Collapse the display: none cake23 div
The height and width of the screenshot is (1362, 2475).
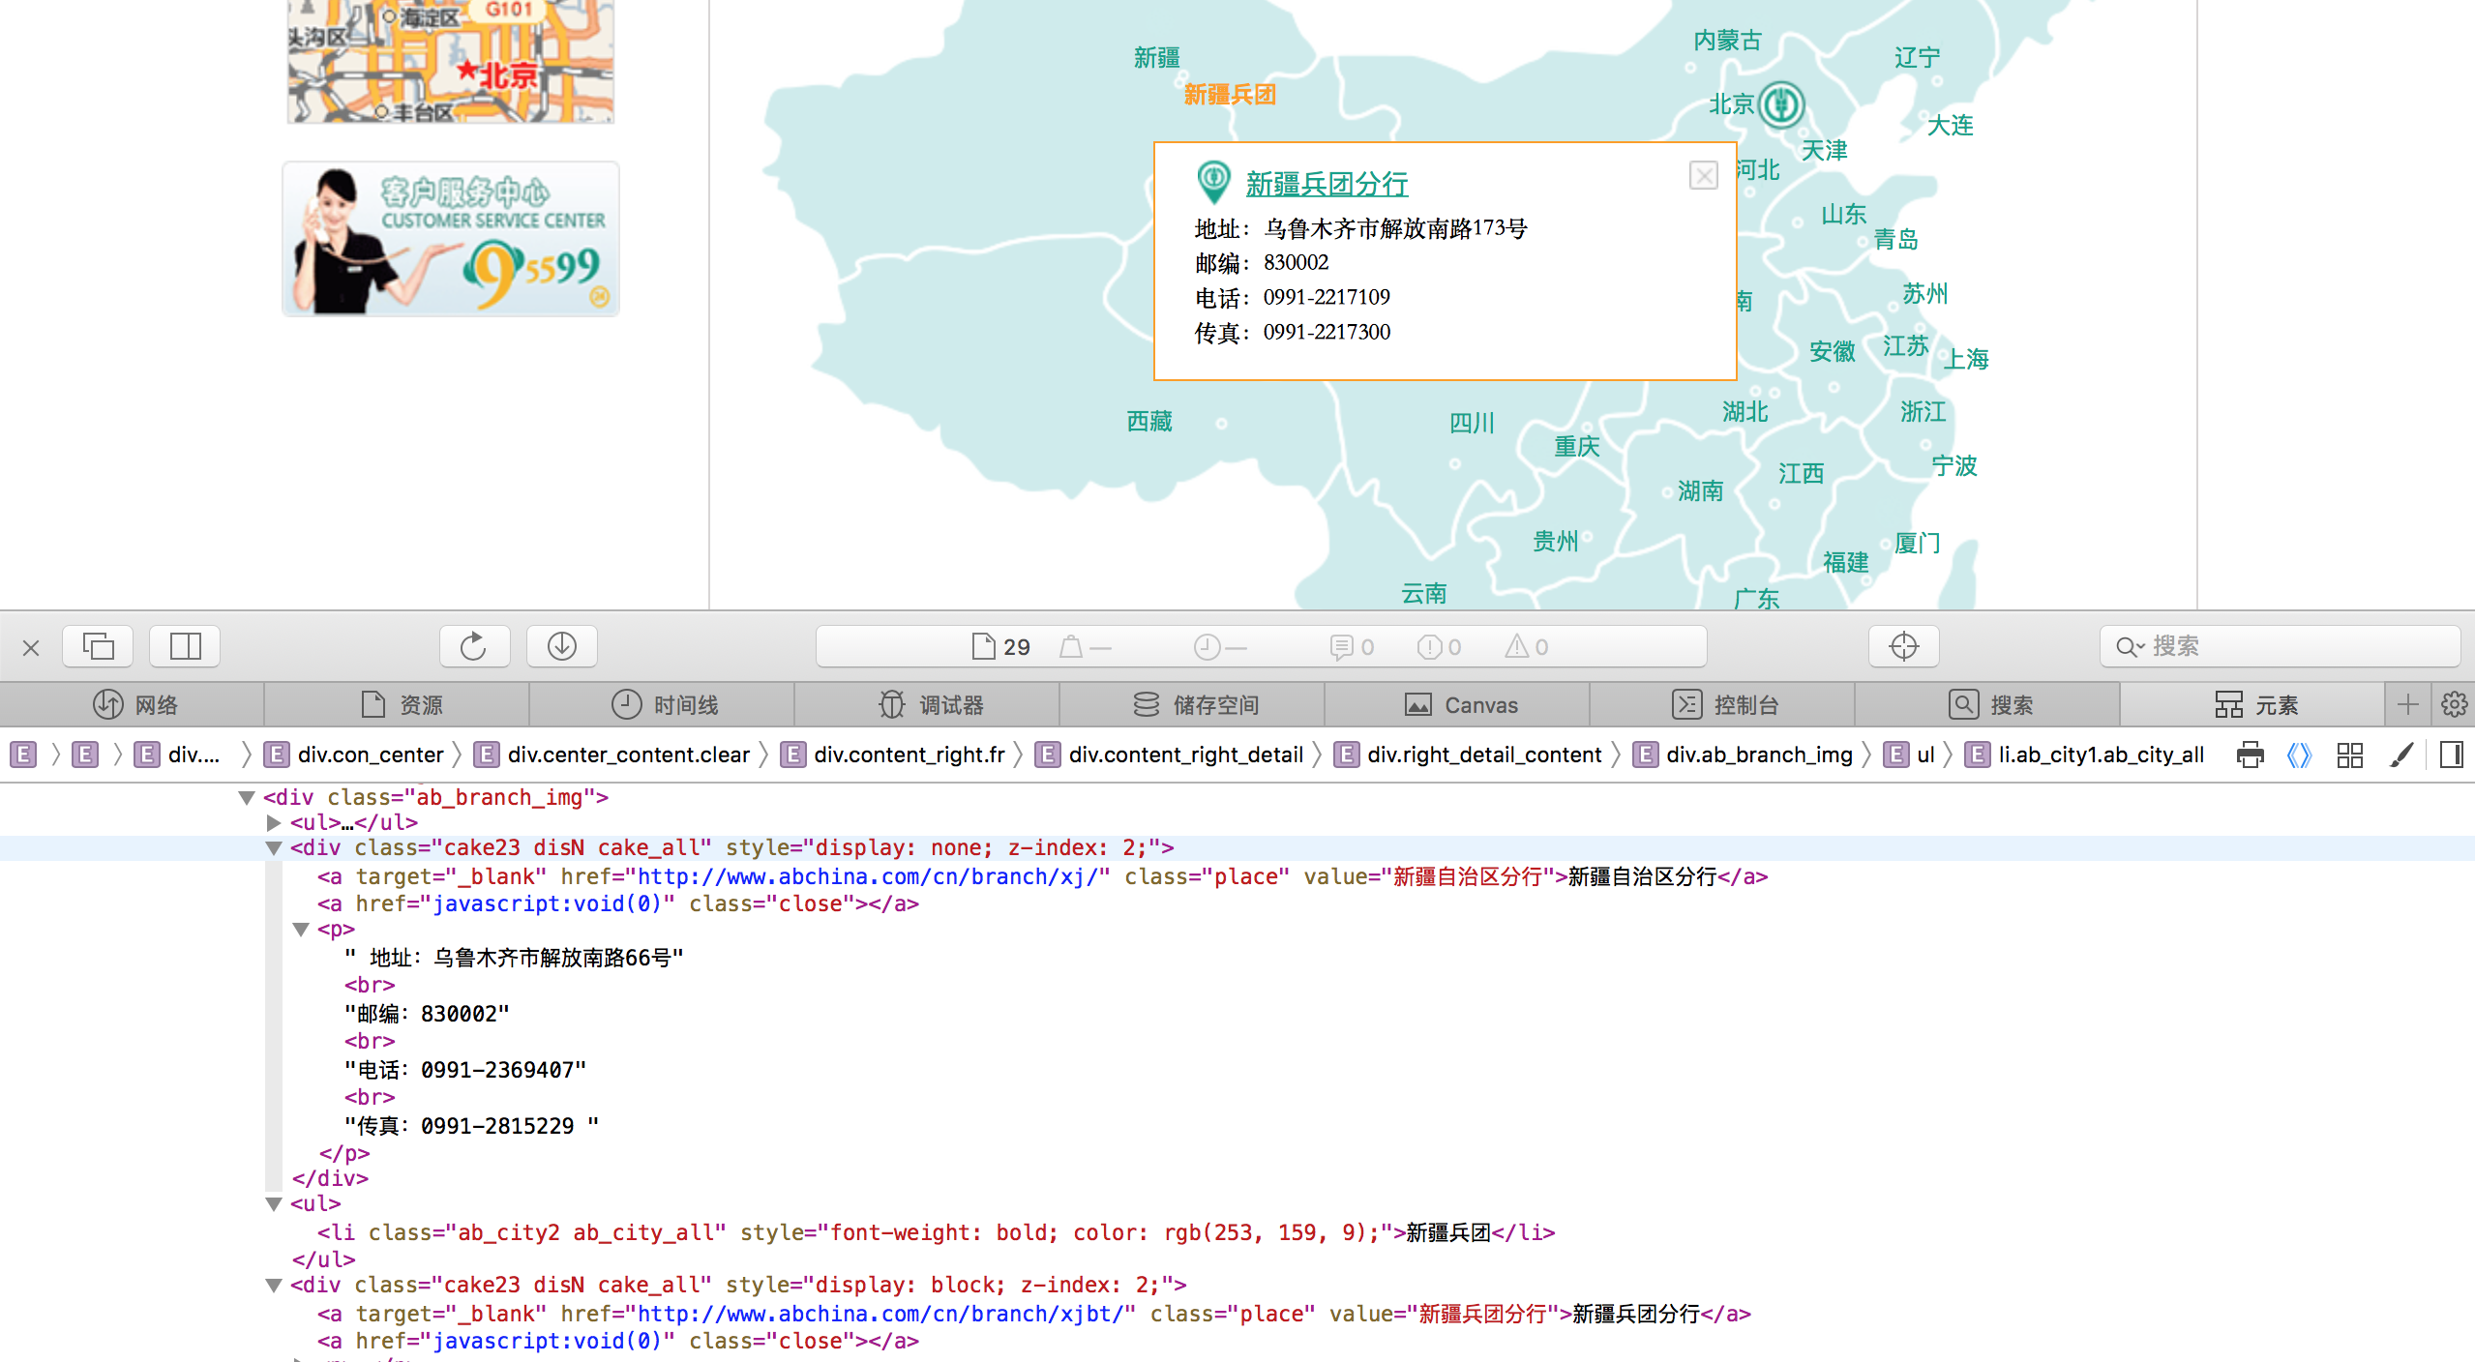pyautogui.click(x=274, y=848)
